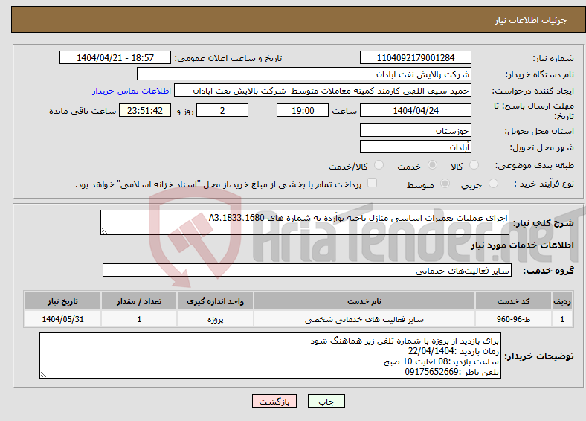Image resolution: width=586 pixels, height=421 pixels.
Task: Click the unit cell پروژه
Action: pos(215,319)
